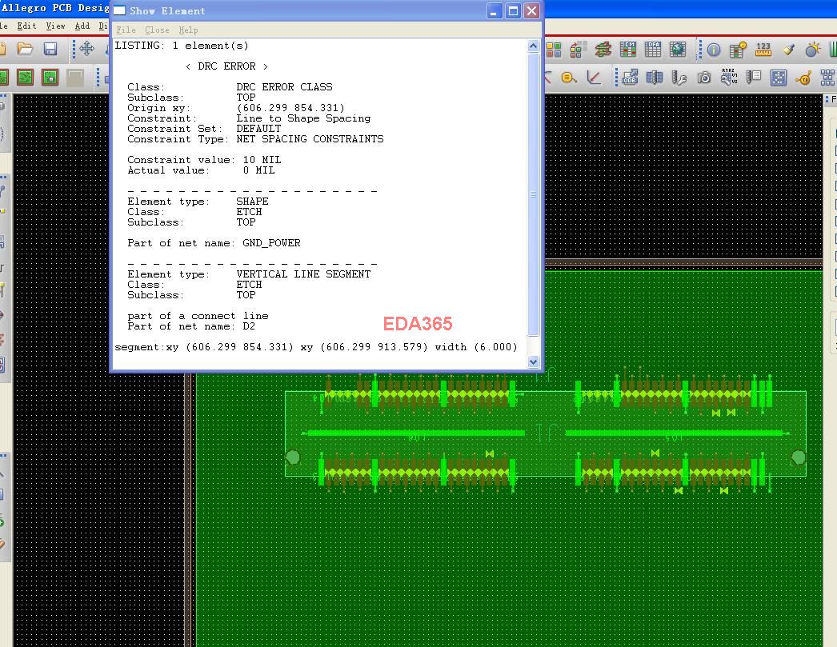Click the Show Element scrollbar up arrow
The width and height of the screenshot is (837, 647).
tap(533, 46)
